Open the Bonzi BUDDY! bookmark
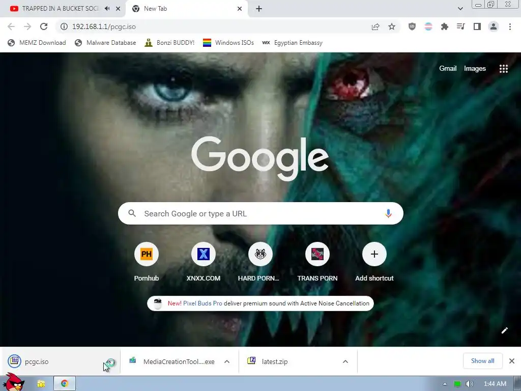Screen dimensions: 521x391 [169, 43]
